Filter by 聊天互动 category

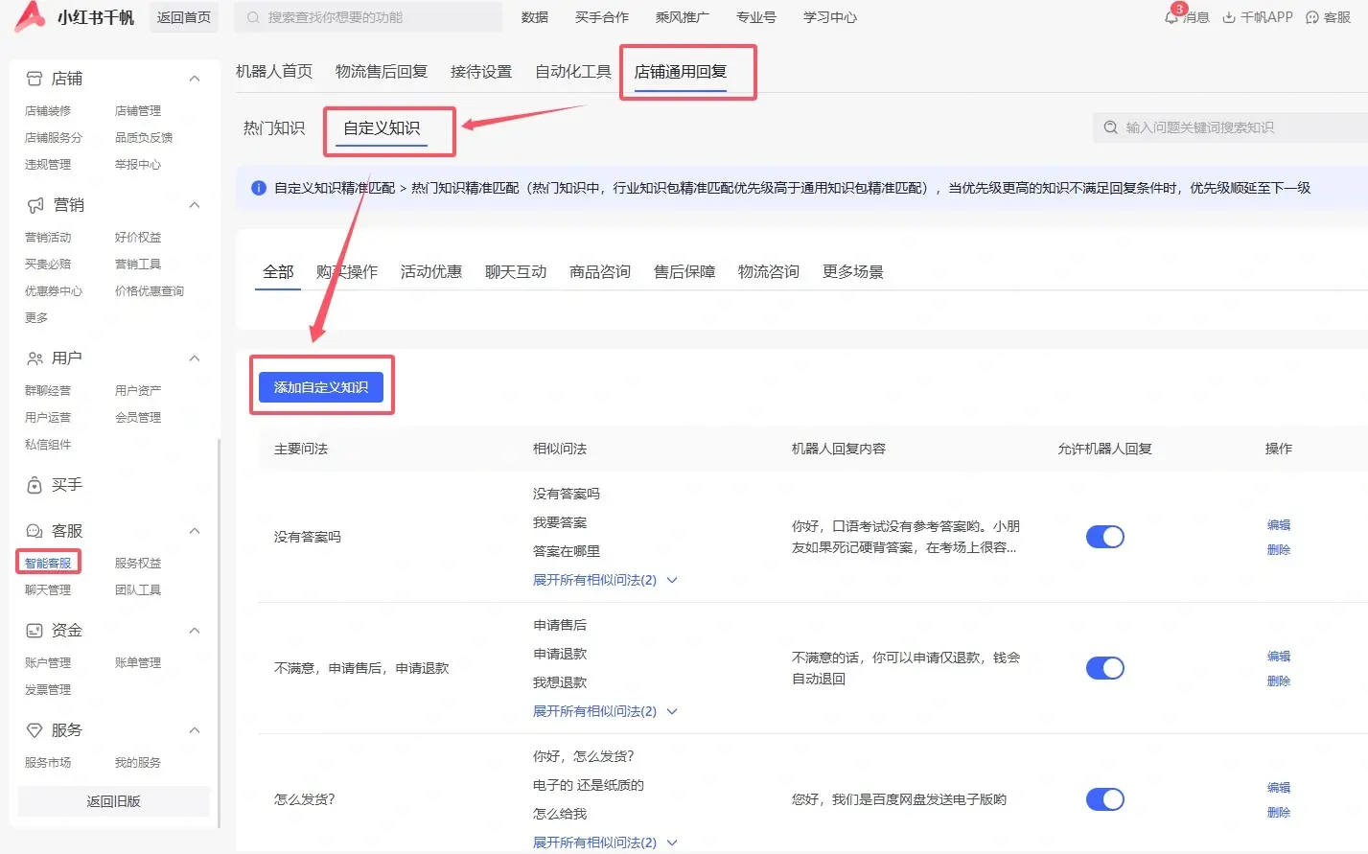click(x=516, y=272)
